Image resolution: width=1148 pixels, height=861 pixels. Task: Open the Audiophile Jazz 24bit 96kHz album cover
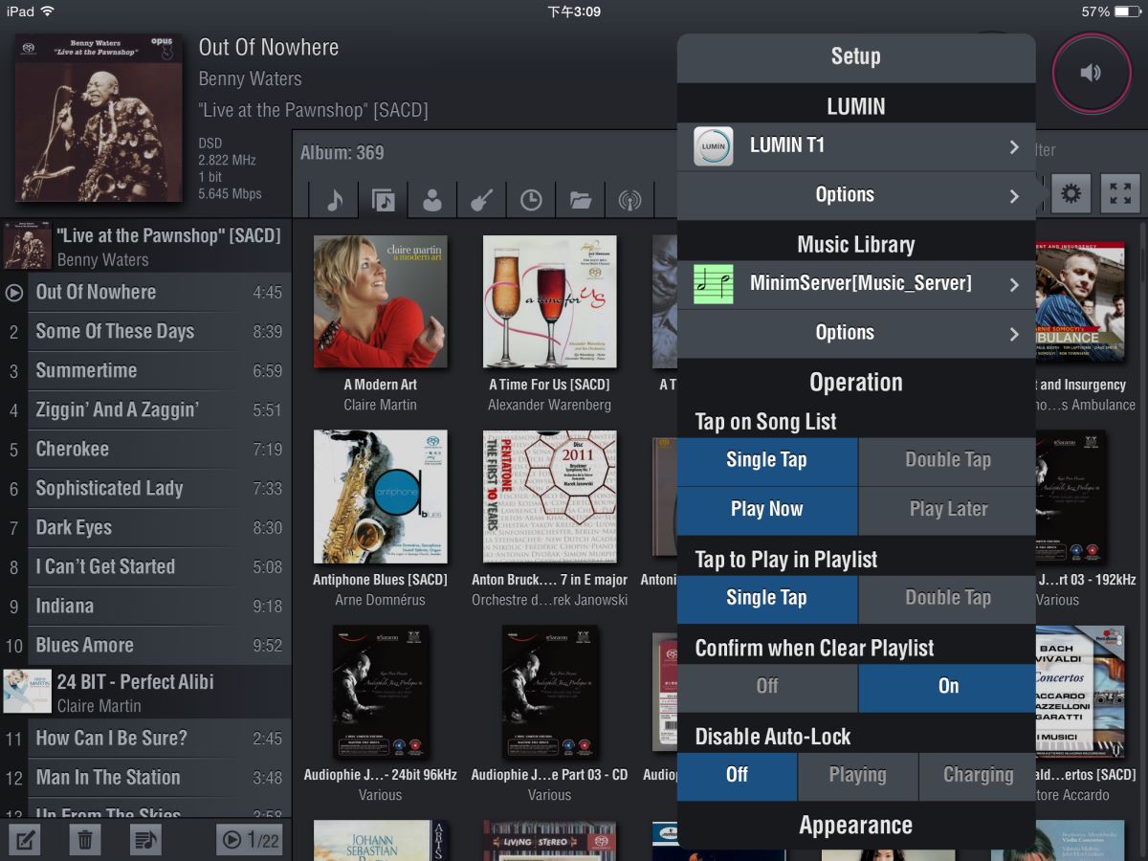(x=381, y=692)
